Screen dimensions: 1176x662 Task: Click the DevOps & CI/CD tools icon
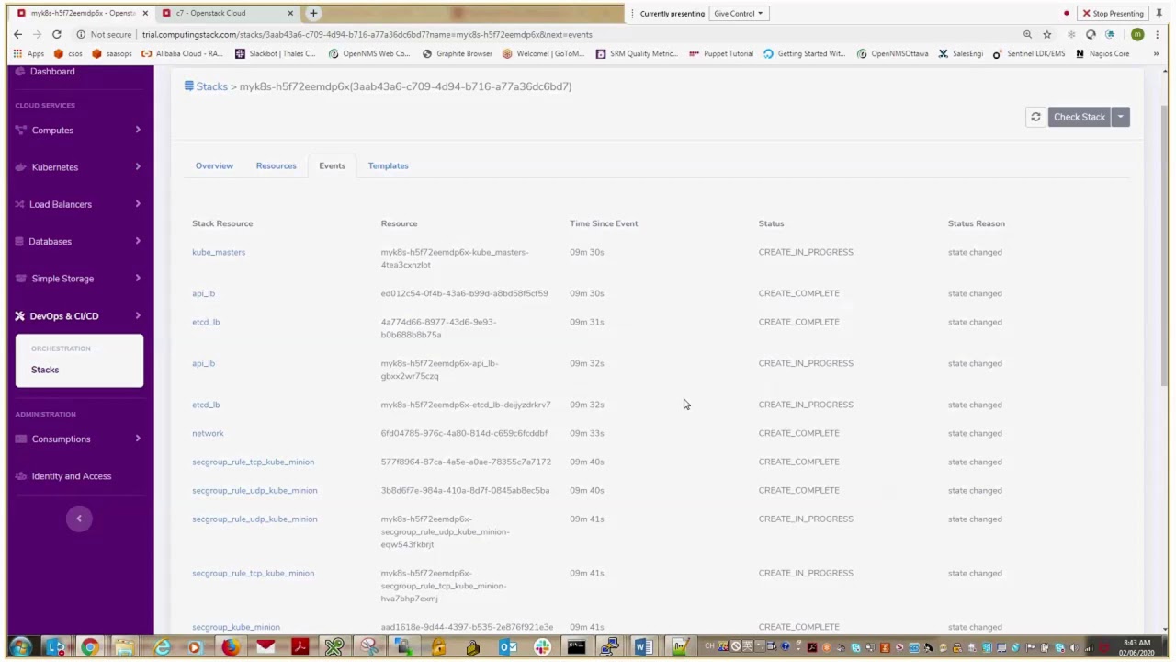[x=19, y=315]
